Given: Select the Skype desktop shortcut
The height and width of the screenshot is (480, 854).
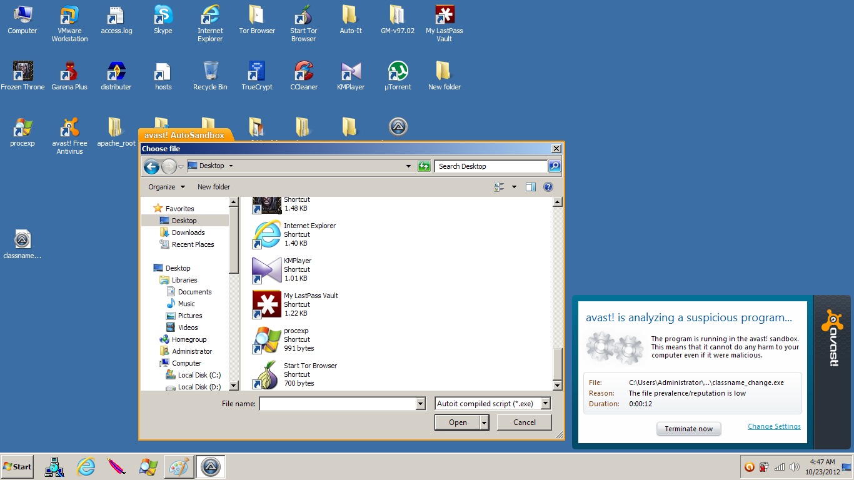Looking at the screenshot, I should point(163,20).
